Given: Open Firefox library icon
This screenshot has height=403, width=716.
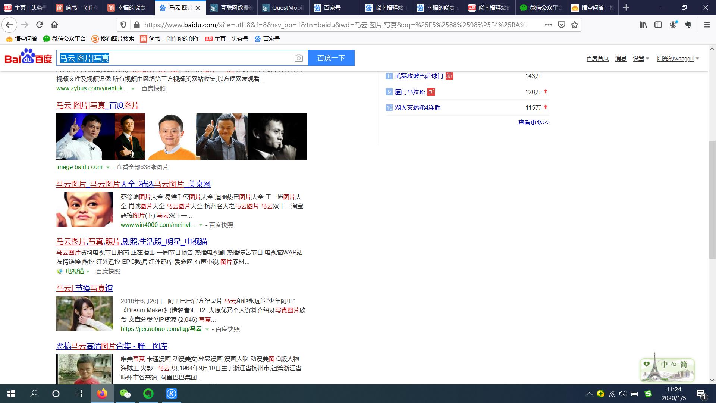Looking at the screenshot, I should coord(643,25).
